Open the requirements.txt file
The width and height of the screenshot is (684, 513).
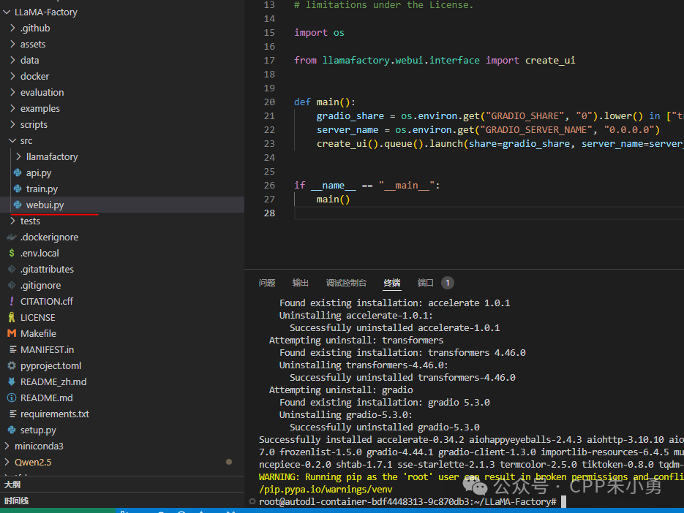[x=55, y=414]
